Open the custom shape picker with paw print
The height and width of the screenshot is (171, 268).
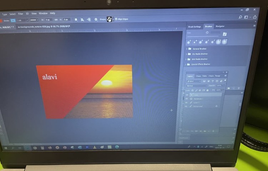[x=110, y=19]
